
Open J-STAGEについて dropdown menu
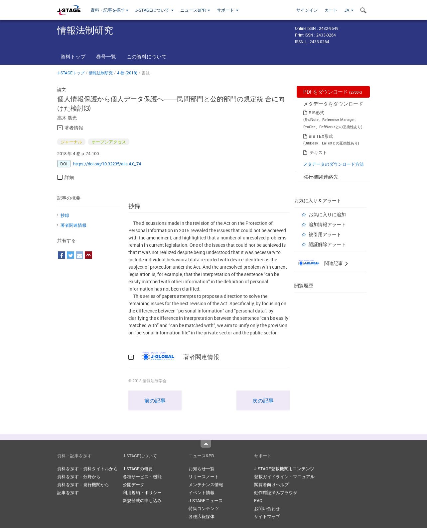point(154,10)
